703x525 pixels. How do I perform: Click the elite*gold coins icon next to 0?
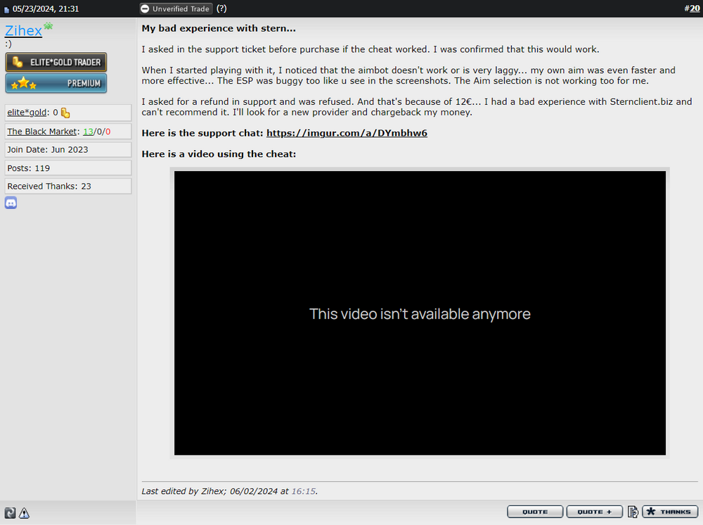point(65,113)
